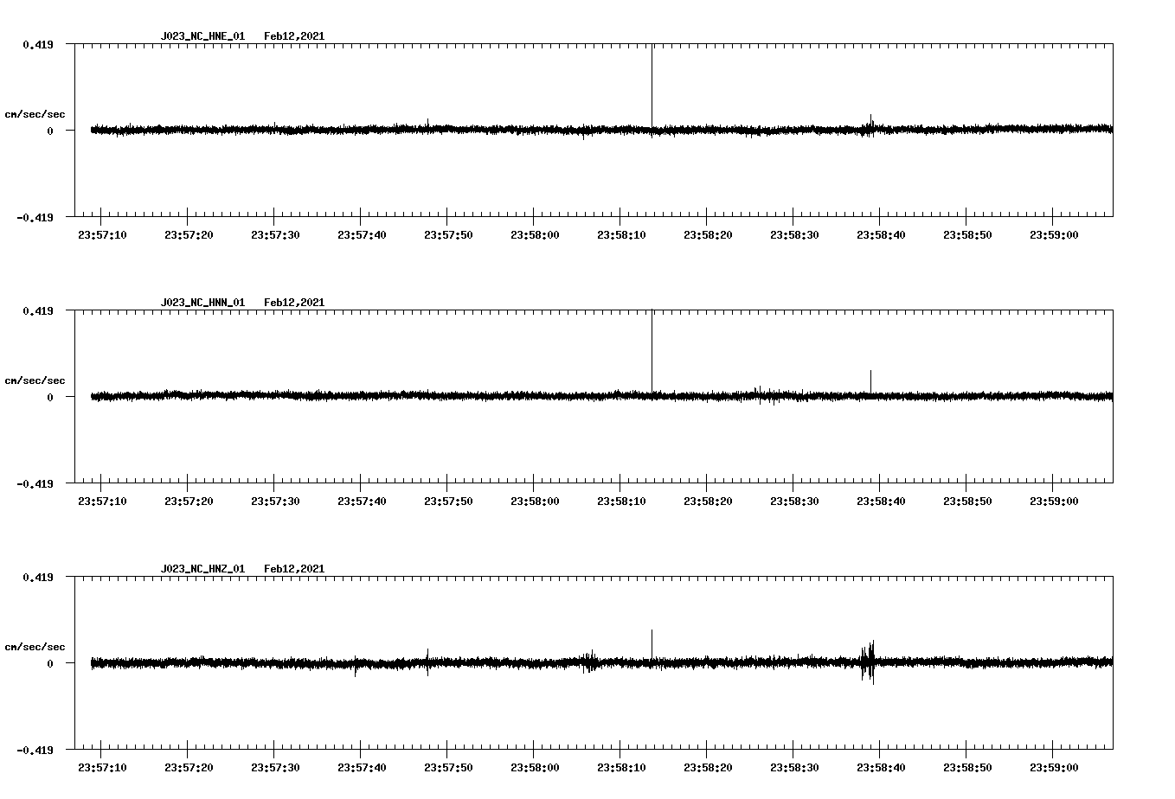Click the Feb12,2021 date next to HNE channel

click(x=294, y=36)
